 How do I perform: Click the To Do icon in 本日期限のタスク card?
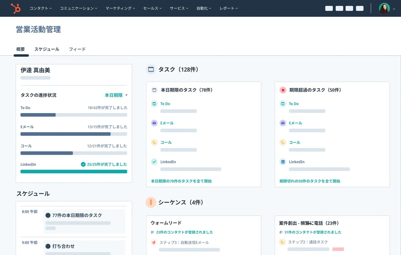[154, 104]
